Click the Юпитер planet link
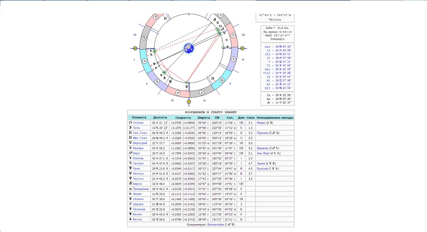Viewport: 427px width, 232px height. tap(138, 158)
